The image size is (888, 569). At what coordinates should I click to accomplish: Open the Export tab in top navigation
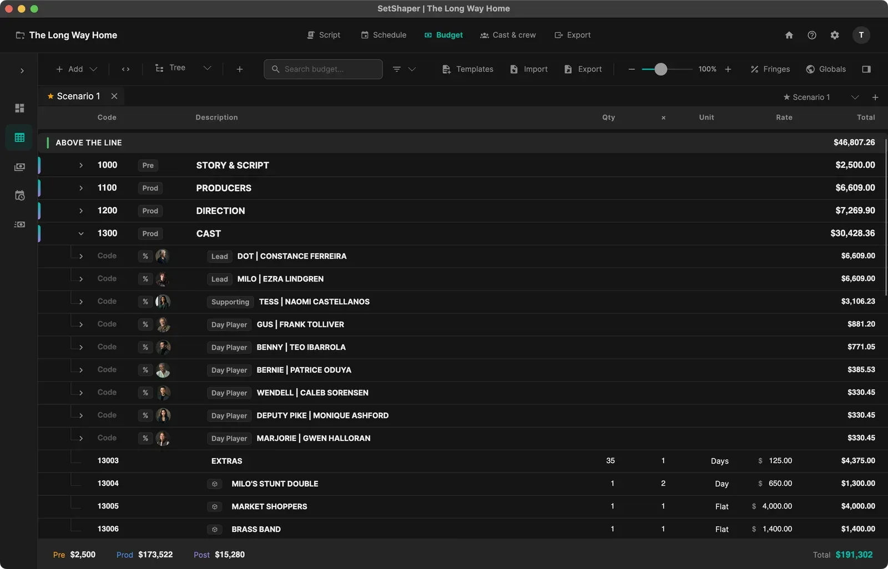[572, 35]
